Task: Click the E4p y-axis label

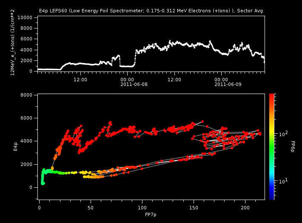Action: [x=15, y=146]
